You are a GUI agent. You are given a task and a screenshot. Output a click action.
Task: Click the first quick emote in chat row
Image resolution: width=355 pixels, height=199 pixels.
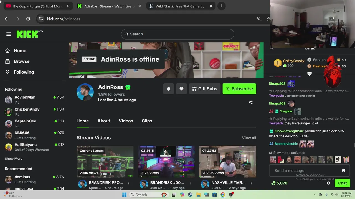pyautogui.click(x=273, y=160)
